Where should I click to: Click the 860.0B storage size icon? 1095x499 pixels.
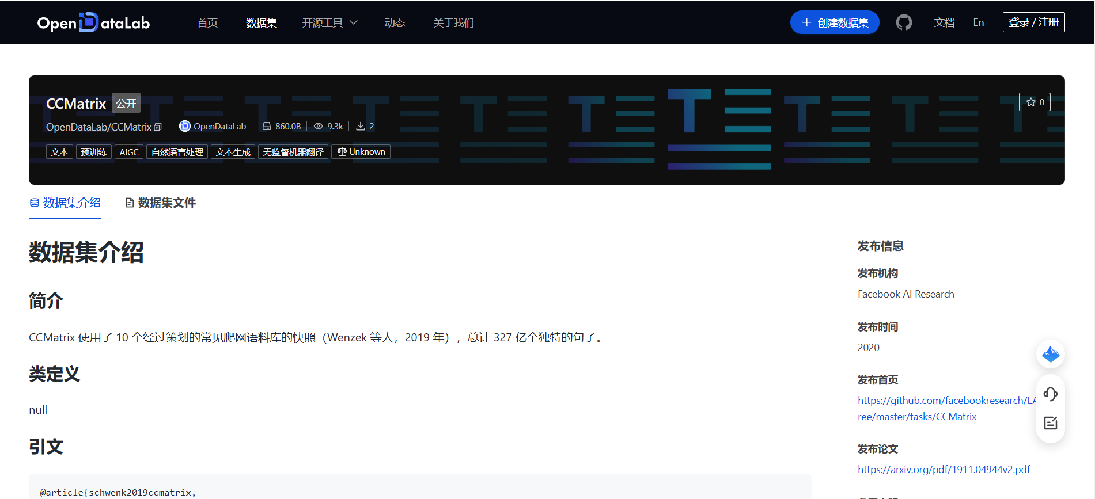coord(266,126)
